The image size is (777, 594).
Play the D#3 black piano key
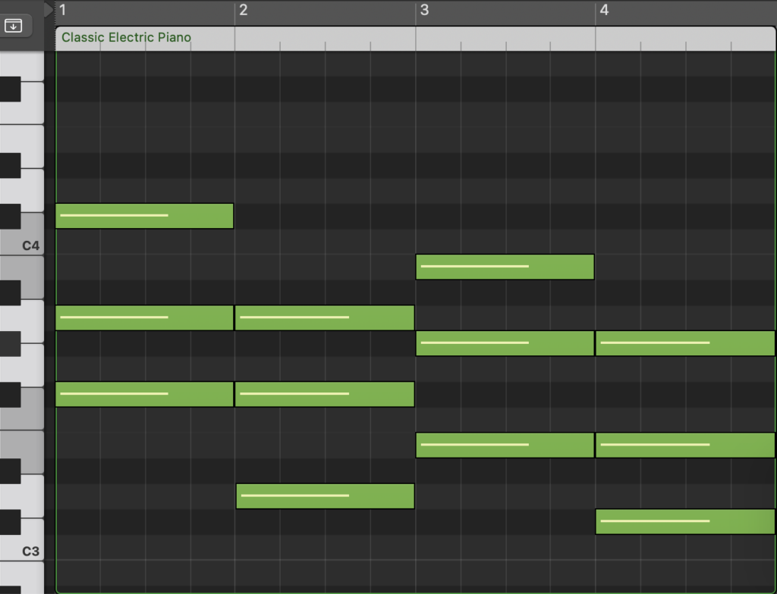click(11, 471)
